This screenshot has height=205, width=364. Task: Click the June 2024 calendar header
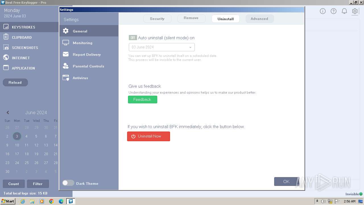(36, 112)
